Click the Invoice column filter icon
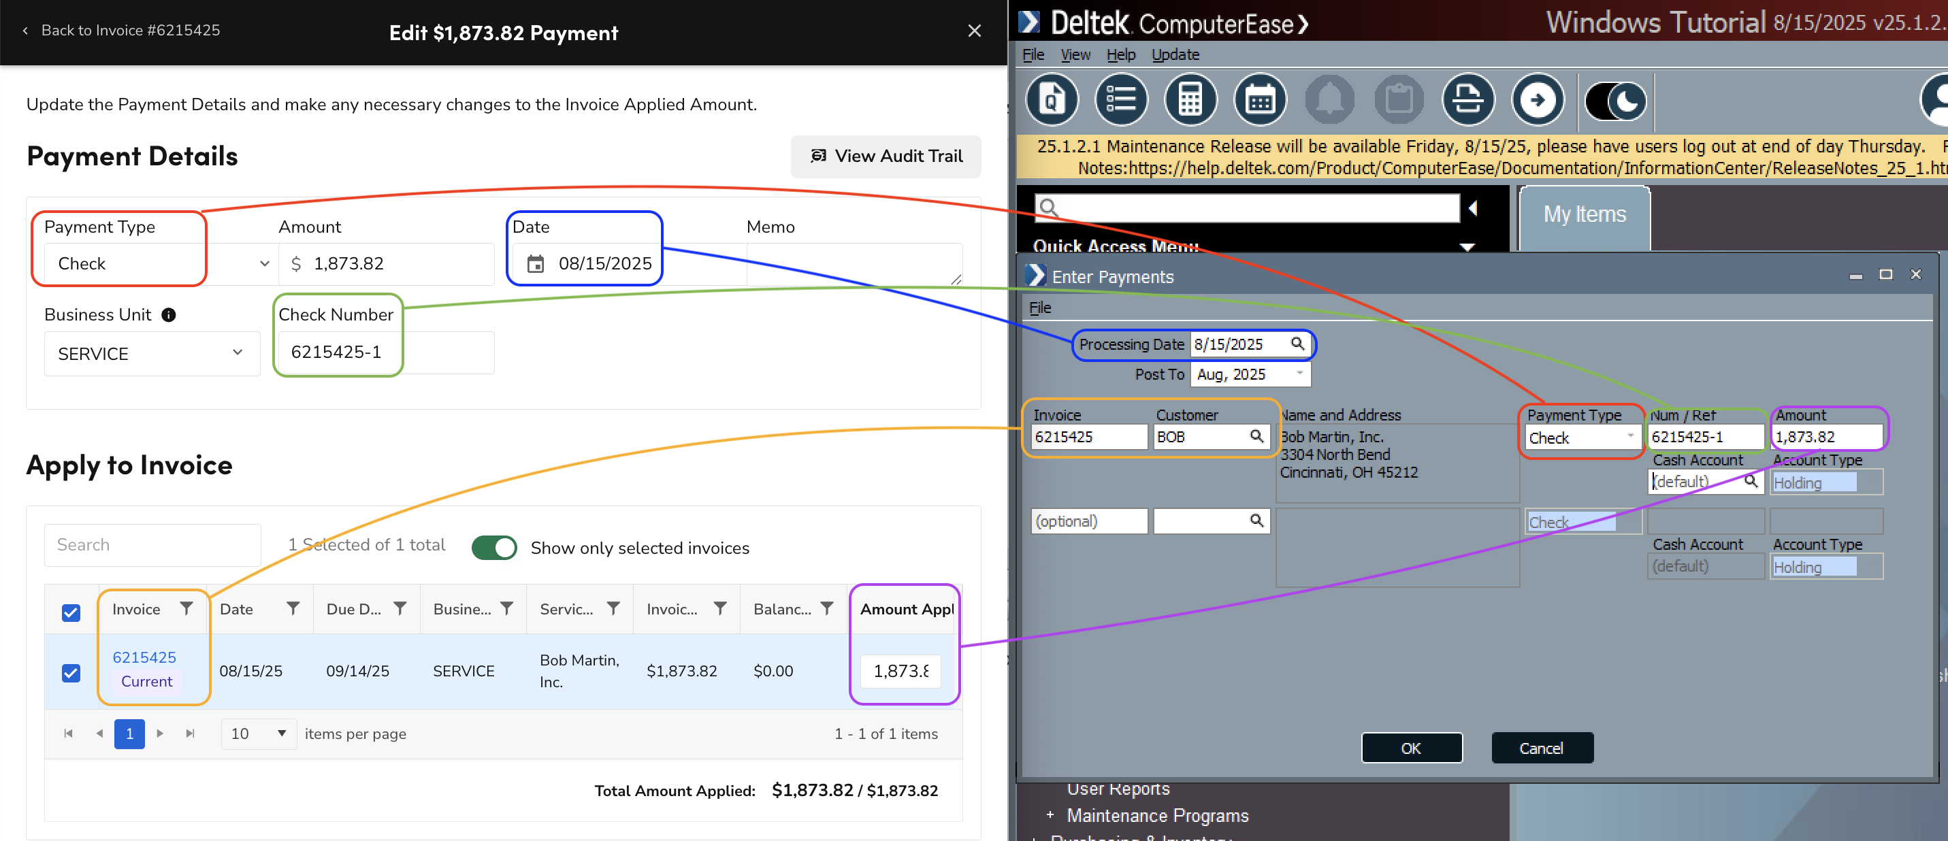Image resolution: width=1948 pixels, height=841 pixels. point(186,608)
